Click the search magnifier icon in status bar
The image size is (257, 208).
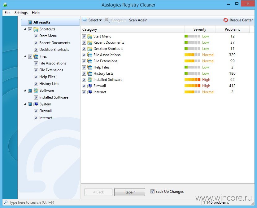coord(6,202)
